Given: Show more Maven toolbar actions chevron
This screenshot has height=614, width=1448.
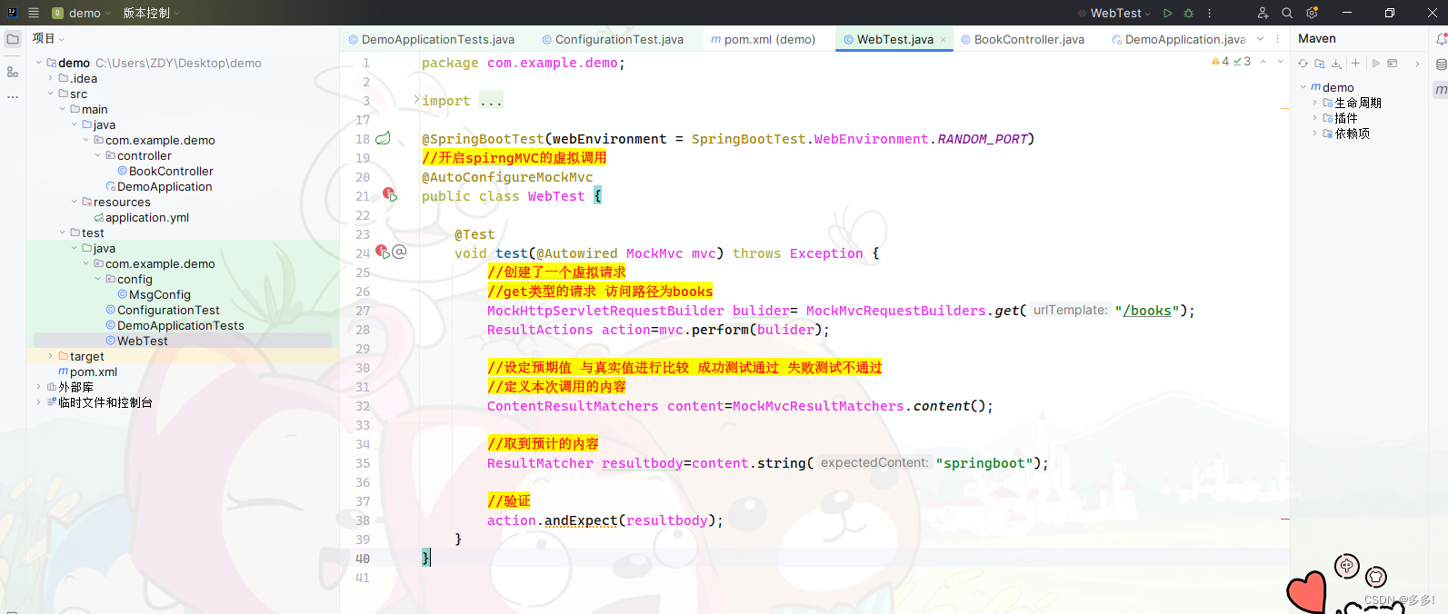Looking at the screenshot, I should click(1417, 64).
